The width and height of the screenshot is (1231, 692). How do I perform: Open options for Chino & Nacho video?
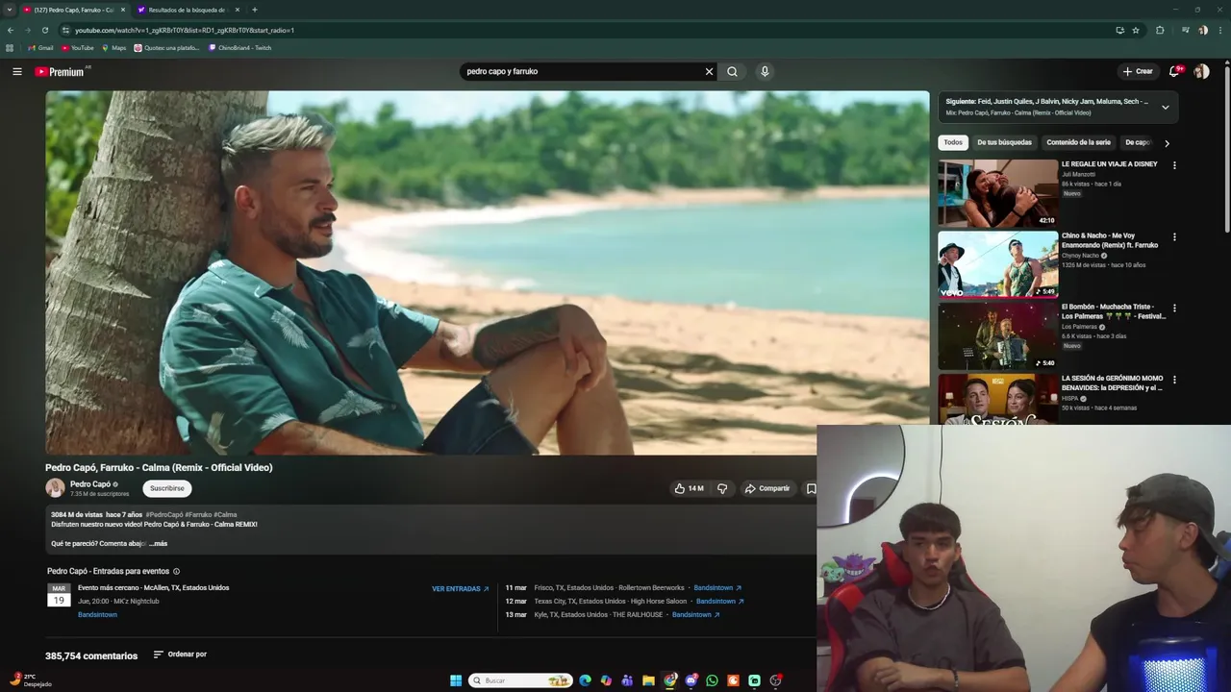[x=1174, y=236]
